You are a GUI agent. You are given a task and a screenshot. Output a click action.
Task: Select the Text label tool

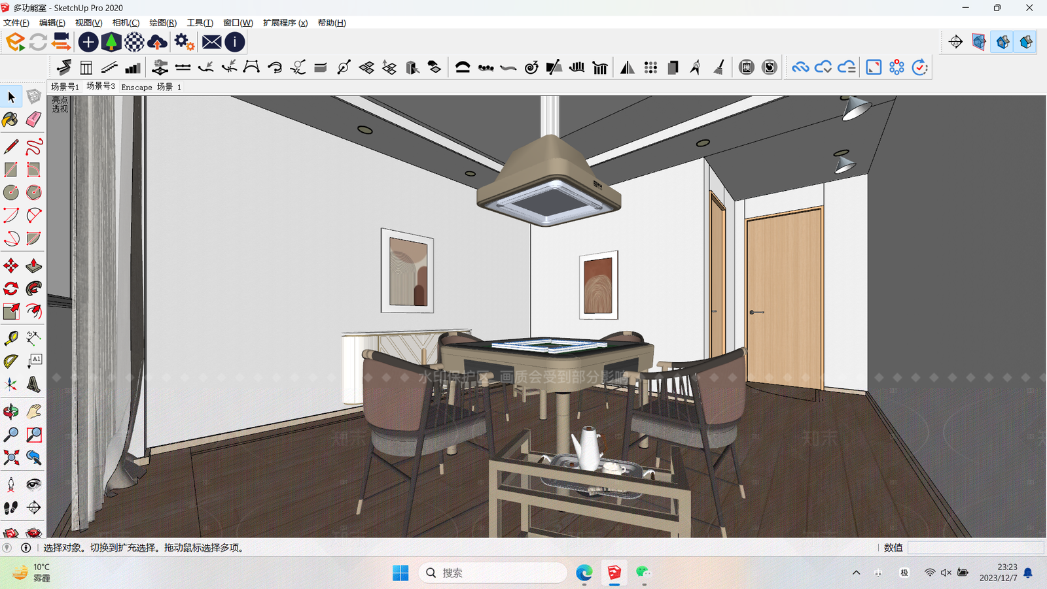34,361
